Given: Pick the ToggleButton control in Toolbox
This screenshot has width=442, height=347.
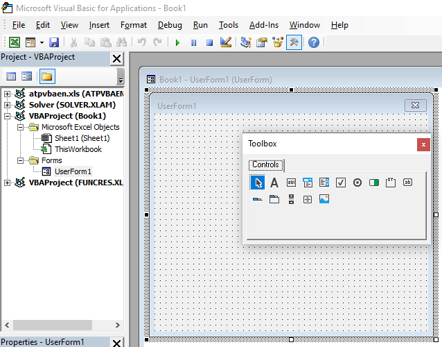Looking at the screenshot, I should pos(374,183).
